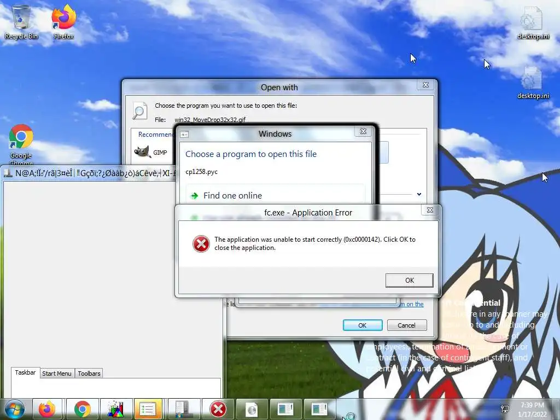Expand the chevron arrow in Open with list
The image size is (560, 420).
click(x=419, y=194)
